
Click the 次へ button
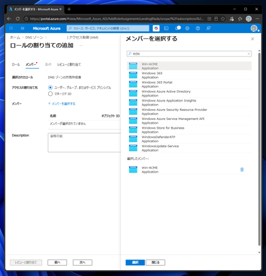82,263
